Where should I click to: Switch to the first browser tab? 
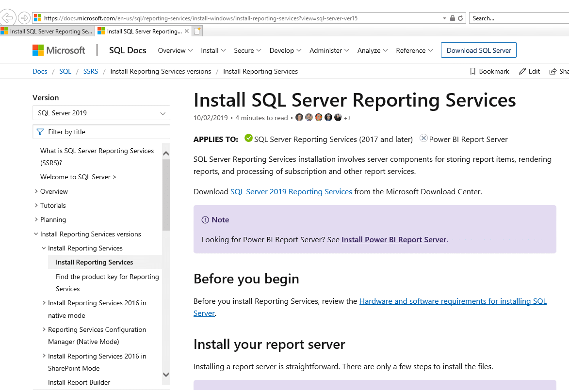coord(47,31)
